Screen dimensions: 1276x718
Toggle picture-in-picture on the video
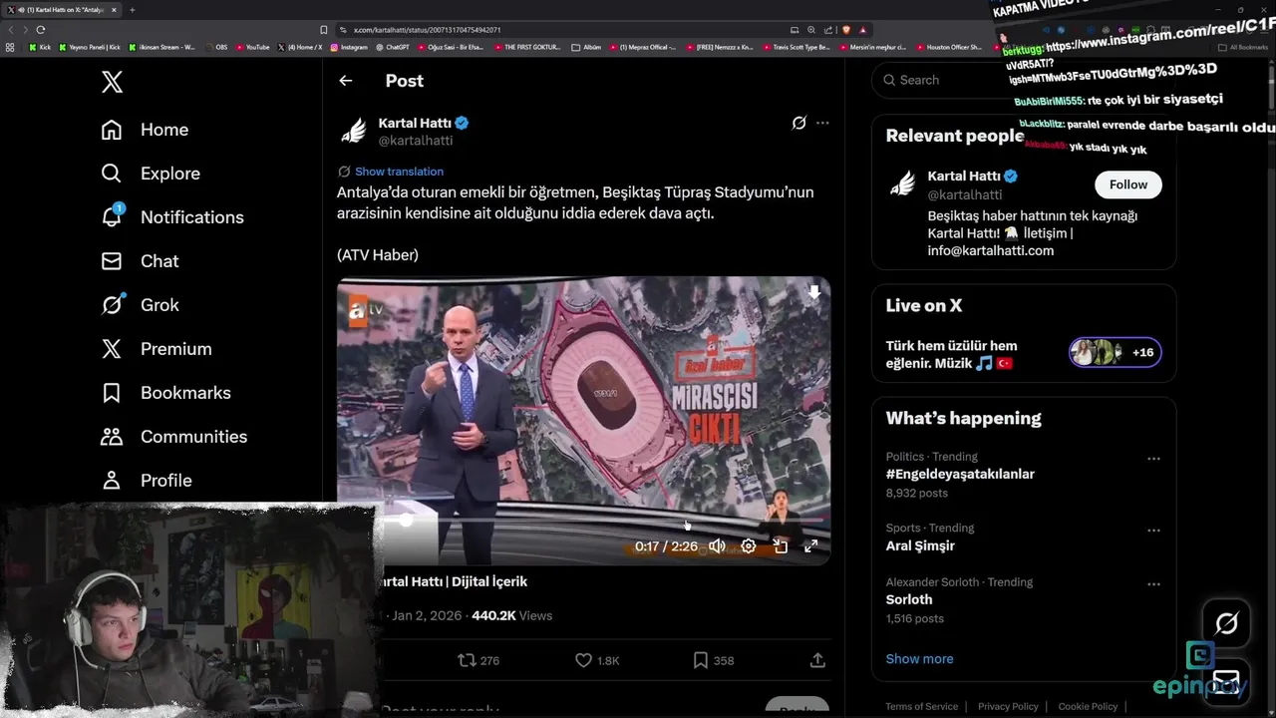click(781, 546)
